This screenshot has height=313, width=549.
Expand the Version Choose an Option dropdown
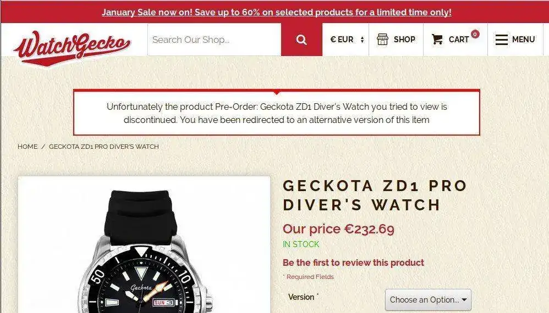tap(428, 300)
